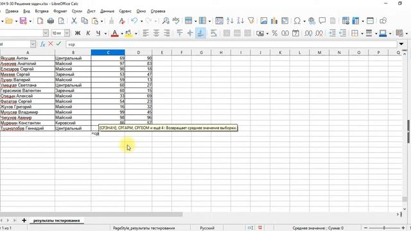Viewport: 411px width, 231px height.
Task: Apply yellow background highlight color
Action: (128, 33)
